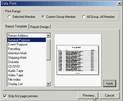Viewport: 123px width, 101px height.
Task: Choose the Event Purpose template
Action: tap(27, 44)
